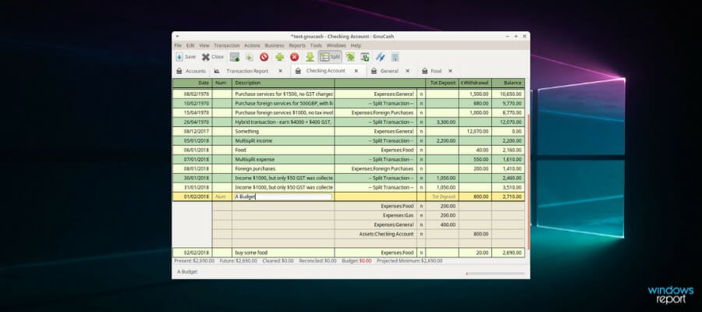
Task: Click the 400.00 deposit in Expenses:General split
Action: (x=442, y=225)
